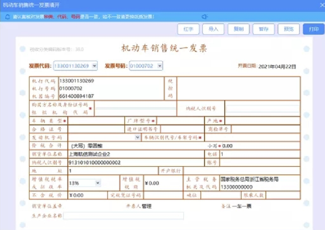Image resolution: width=325 pixels, height=230 pixels.
Task: Open the 增值税税率 dropdown showing 13%
Action: pos(85,183)
